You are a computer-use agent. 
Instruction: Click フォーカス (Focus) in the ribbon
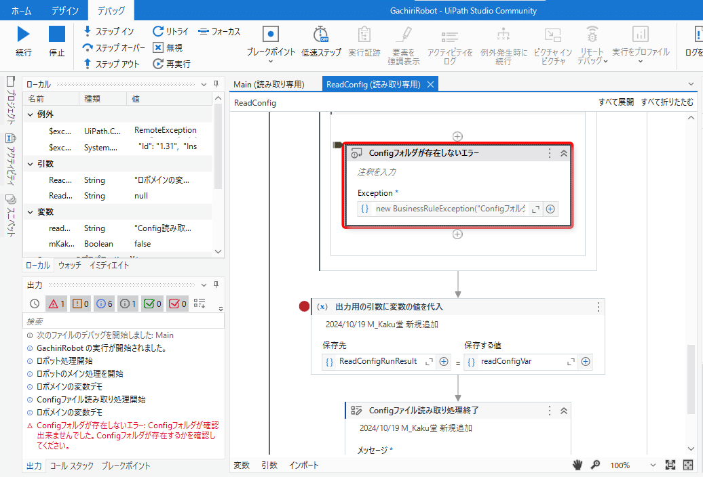[x=219, y=31]
